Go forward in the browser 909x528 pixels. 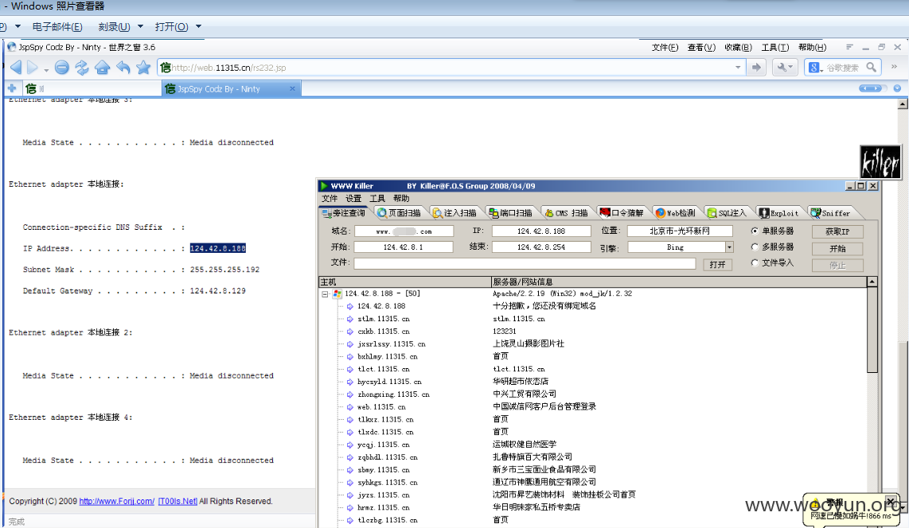(x=33, y=68)
